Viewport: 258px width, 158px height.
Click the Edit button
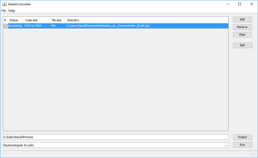[x=242, y=45]
